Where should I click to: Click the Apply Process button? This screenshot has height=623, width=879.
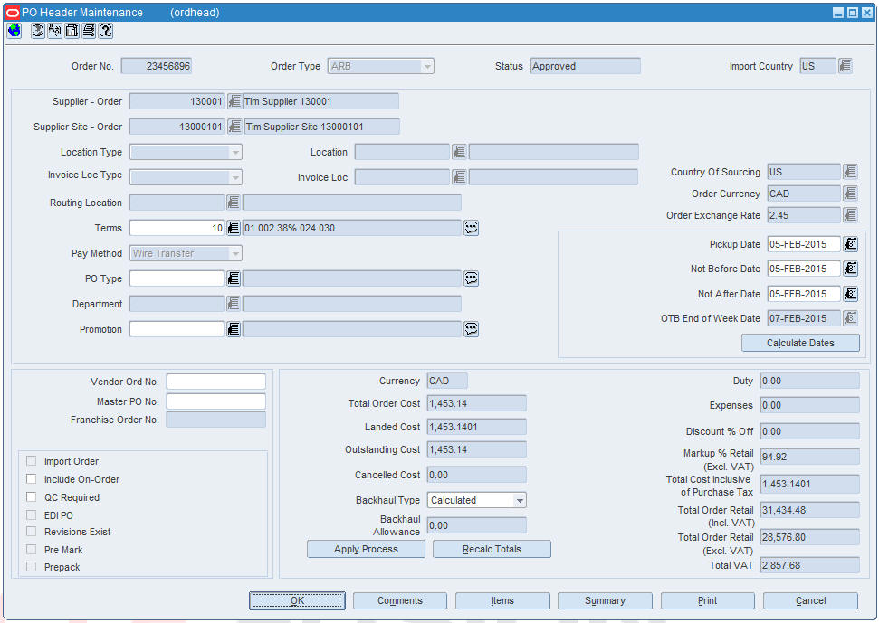tap(366, 549)
